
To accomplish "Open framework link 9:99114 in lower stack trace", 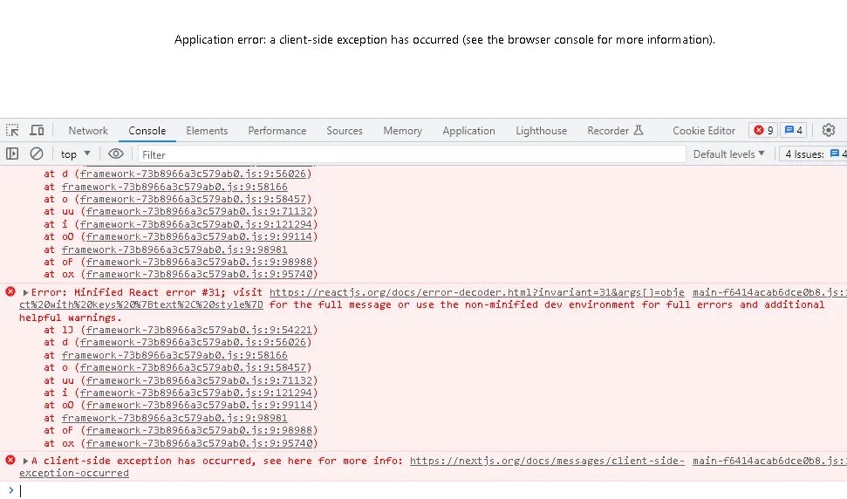I will click(x=199, y=405).
